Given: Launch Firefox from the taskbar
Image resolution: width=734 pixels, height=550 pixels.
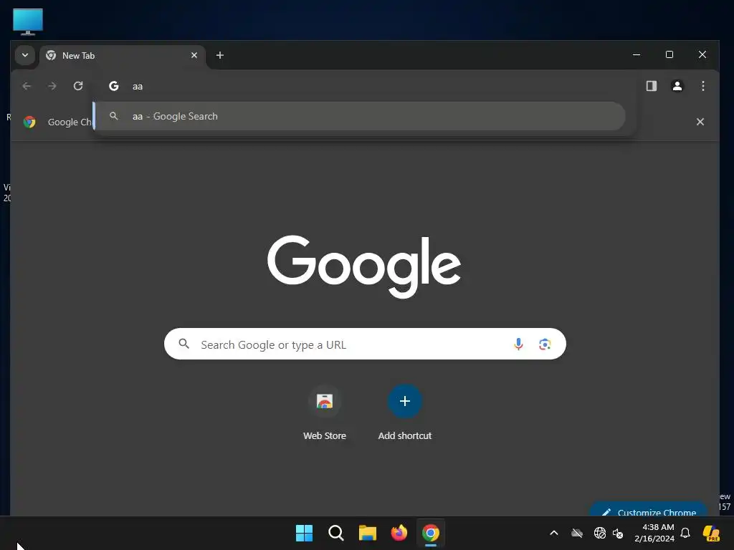Looking at the screenshot, I should [x=399, y=533].
